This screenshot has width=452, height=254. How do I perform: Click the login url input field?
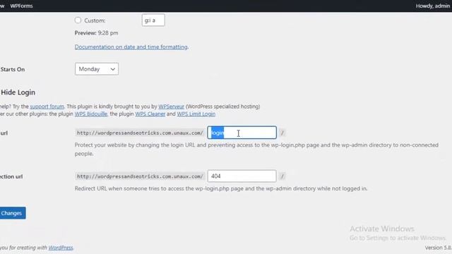(x=242, y=133)
